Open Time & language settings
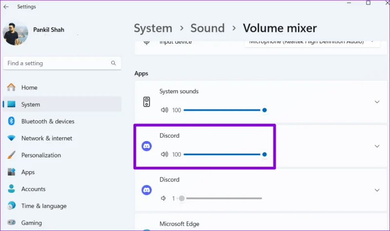 62,206
